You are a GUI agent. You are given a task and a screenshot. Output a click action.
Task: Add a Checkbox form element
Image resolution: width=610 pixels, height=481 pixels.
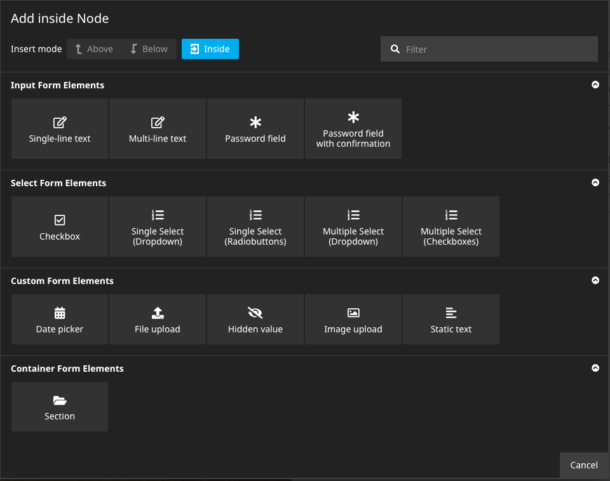[x=59, y=226]
